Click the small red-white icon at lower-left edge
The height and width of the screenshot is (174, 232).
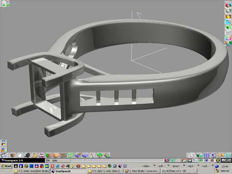(3, 145)
